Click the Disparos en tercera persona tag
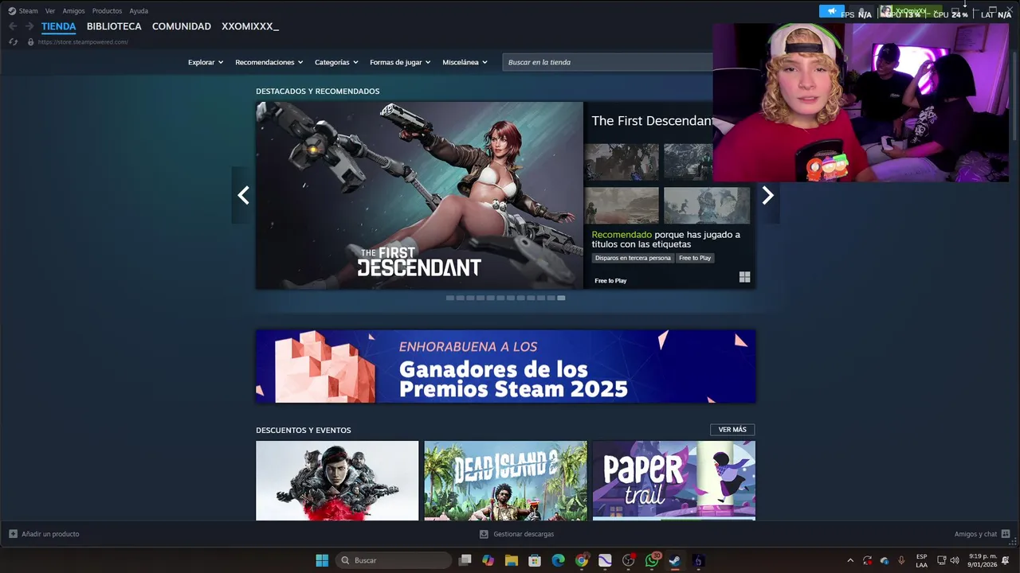The image size is (1020, 573). click(x=633, y=258)
